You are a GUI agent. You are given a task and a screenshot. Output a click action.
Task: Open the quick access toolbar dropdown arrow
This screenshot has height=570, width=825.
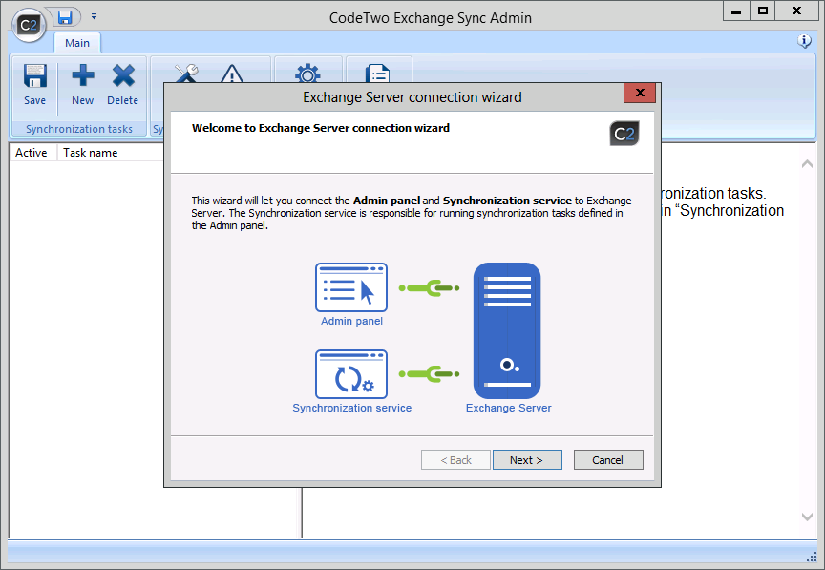pyautogui.click(x=94, y=17)
